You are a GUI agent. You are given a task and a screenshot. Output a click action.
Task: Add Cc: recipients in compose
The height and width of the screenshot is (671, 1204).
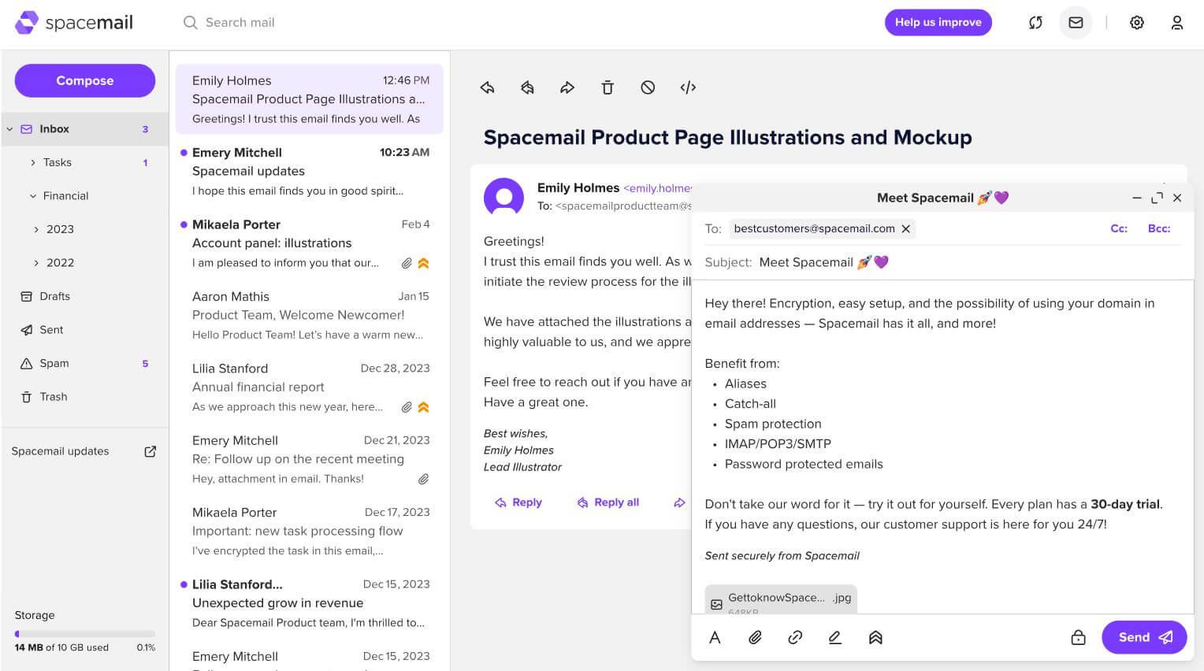(1119, 228)
